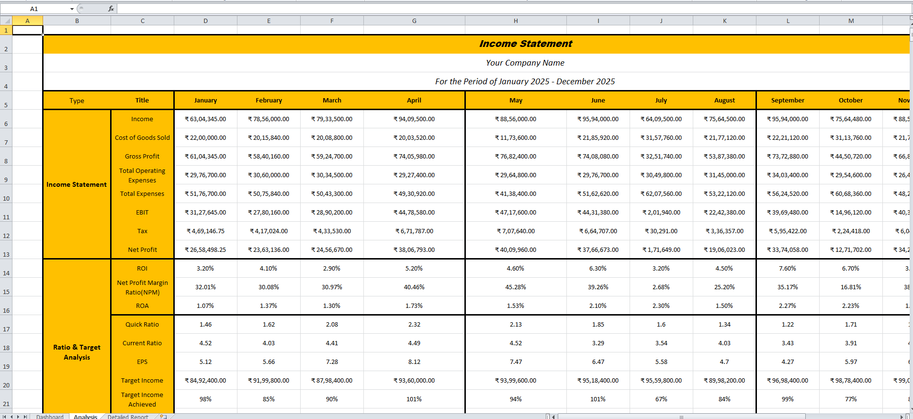Click the EBIT row label
The width and height of the screenshot is (913, 419).
[x=142, y=212]
